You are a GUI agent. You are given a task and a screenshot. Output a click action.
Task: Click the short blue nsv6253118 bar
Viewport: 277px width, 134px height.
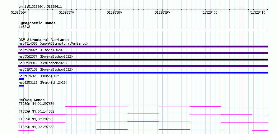pos(21,86)
